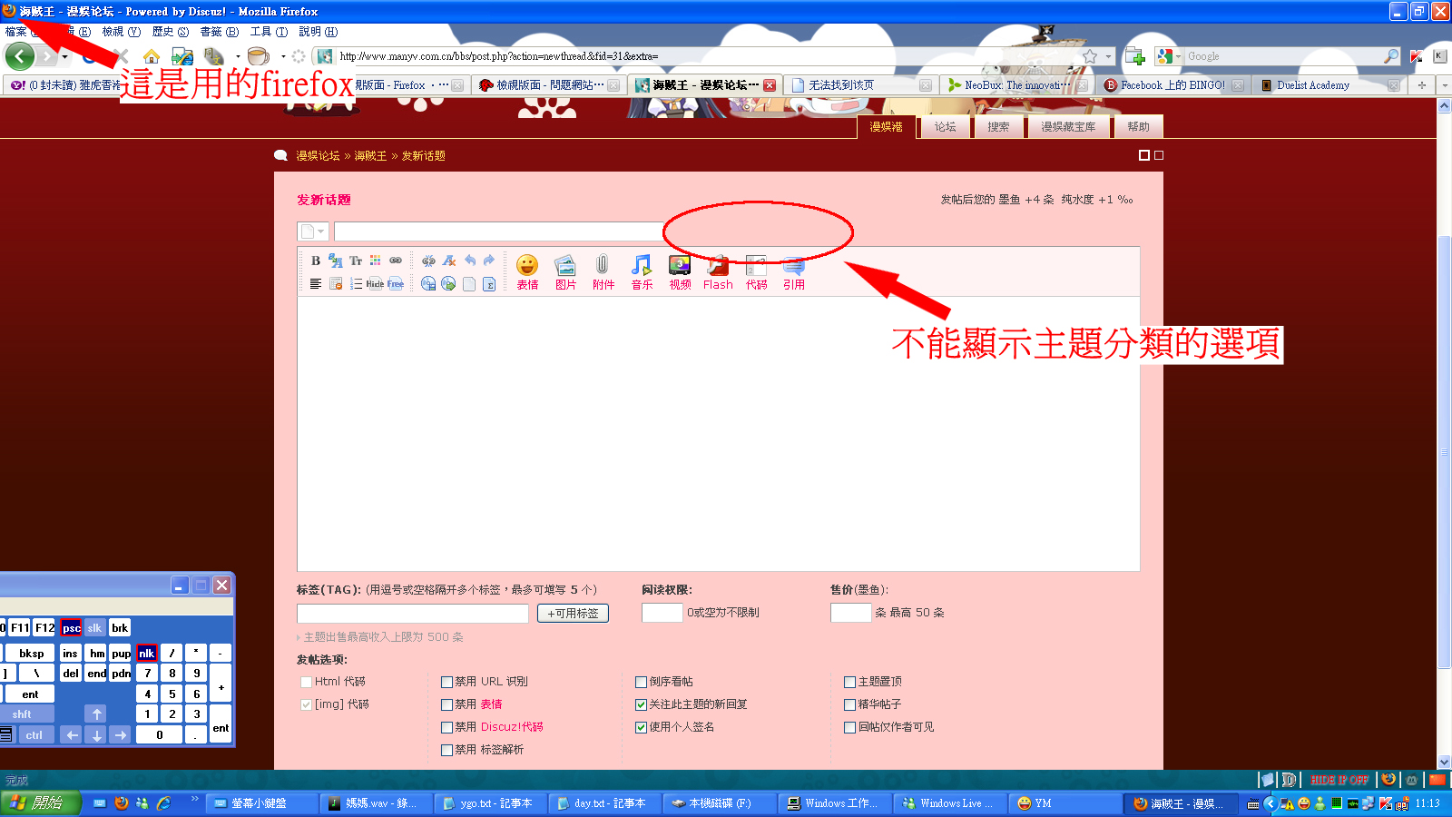Open the 论坛 navigation tab
The width and height of the screenshot is (1452, 817).
945,127
